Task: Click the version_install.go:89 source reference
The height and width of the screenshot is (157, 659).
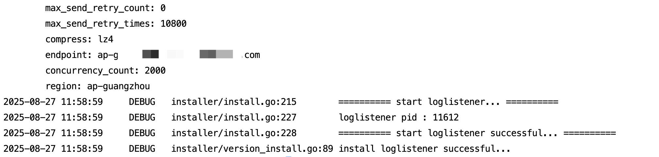Action: click(x=252, y=149)
